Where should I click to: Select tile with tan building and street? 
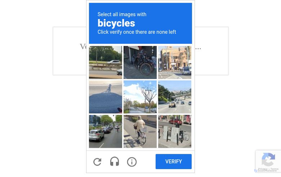click(175, 62)
